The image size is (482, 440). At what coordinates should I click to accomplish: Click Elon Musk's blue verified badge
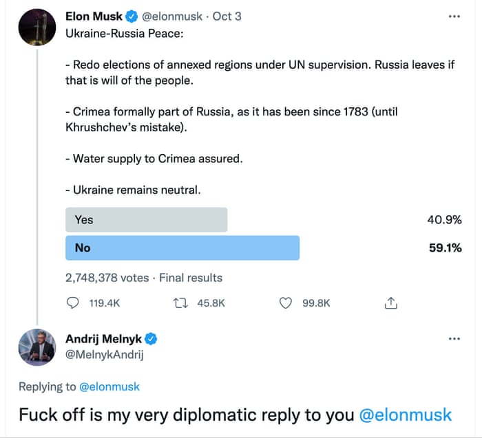click(132, 16)
